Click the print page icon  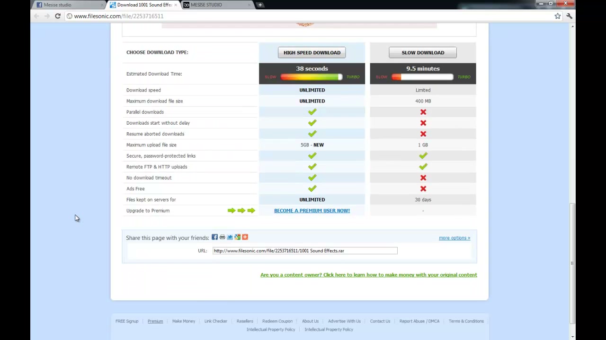tap(222, 237)
